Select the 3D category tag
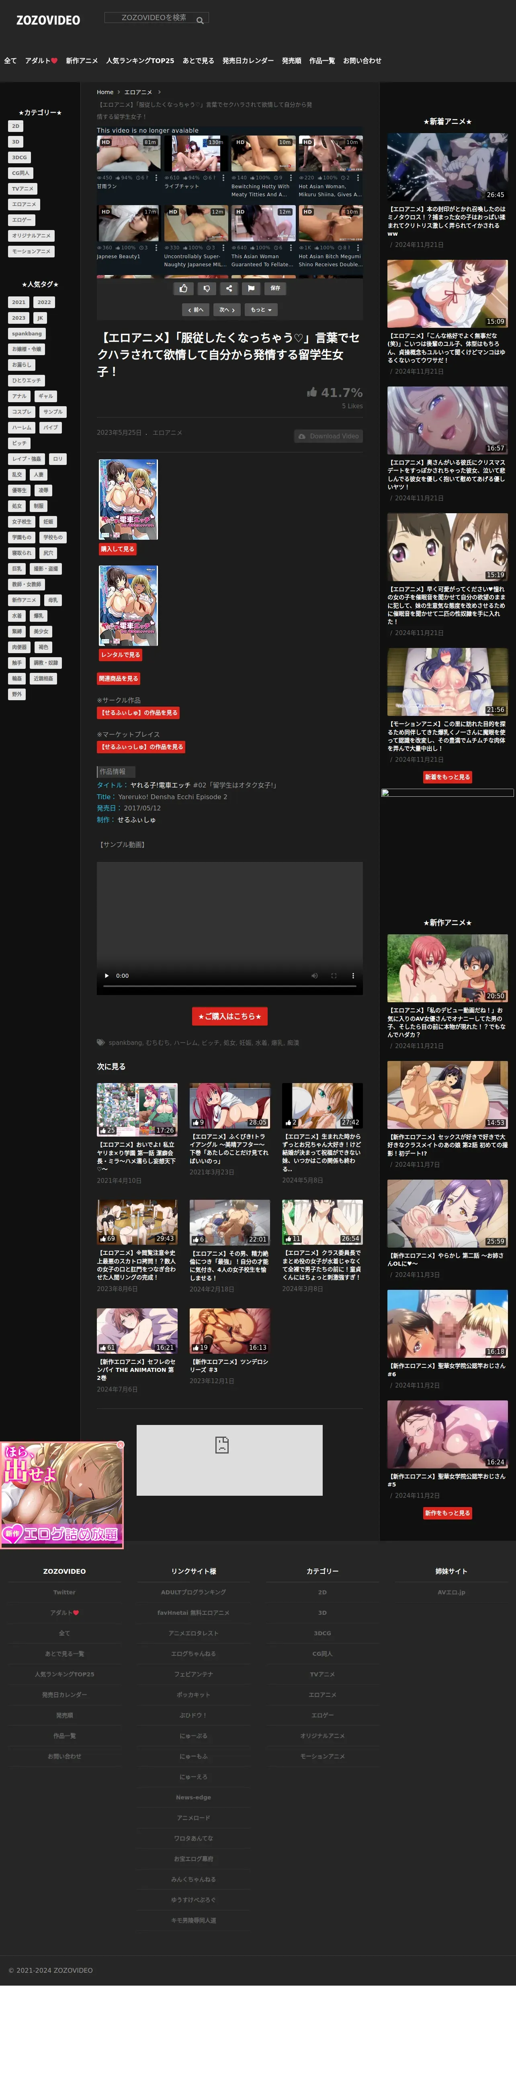This screenshot has height=2093, width=516. point(15,142)
